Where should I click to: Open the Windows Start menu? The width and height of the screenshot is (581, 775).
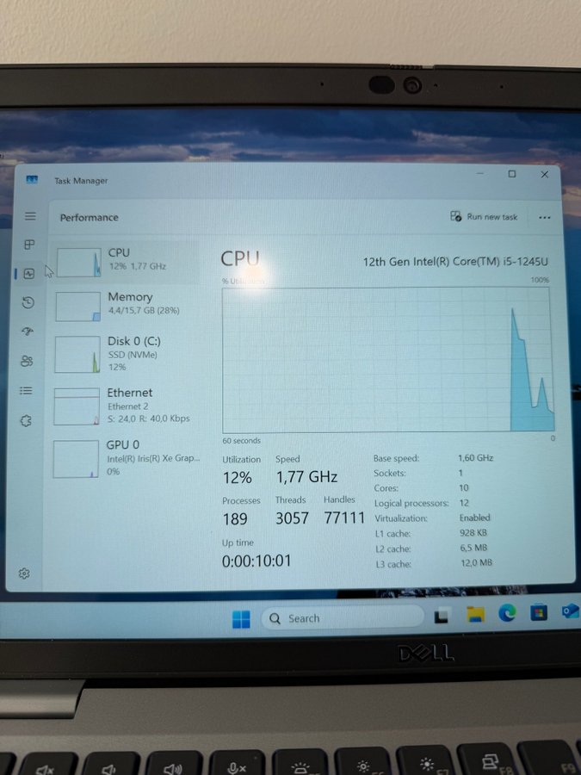[x=241, y=619]
